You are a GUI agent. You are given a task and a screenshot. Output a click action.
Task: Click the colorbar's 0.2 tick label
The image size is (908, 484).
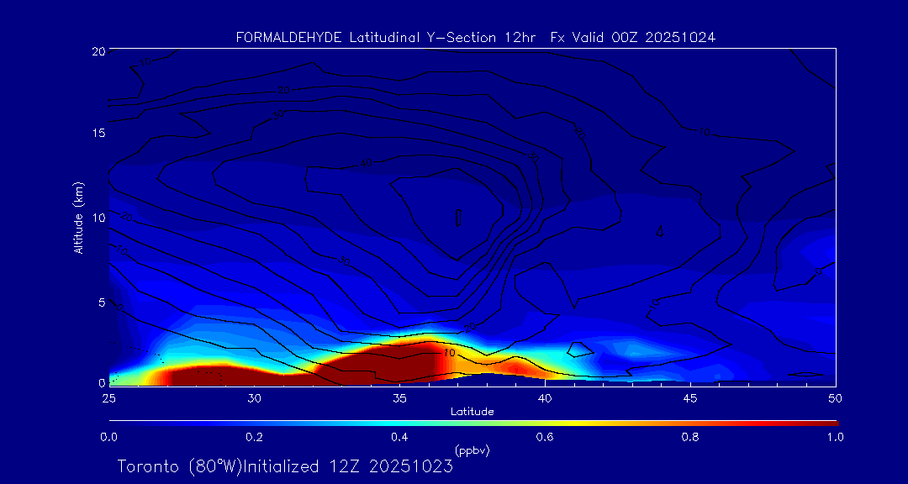coord(254,437)
